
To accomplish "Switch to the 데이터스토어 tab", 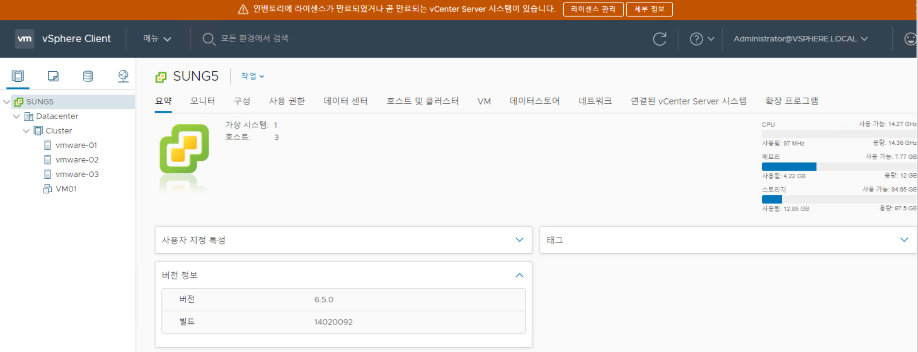I will pos(535,101).
